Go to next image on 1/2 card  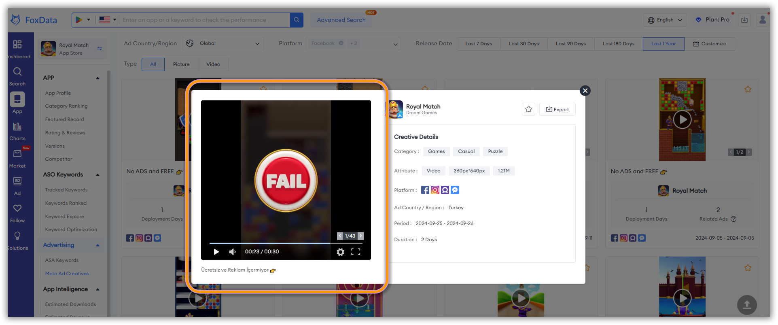point(748,152)
